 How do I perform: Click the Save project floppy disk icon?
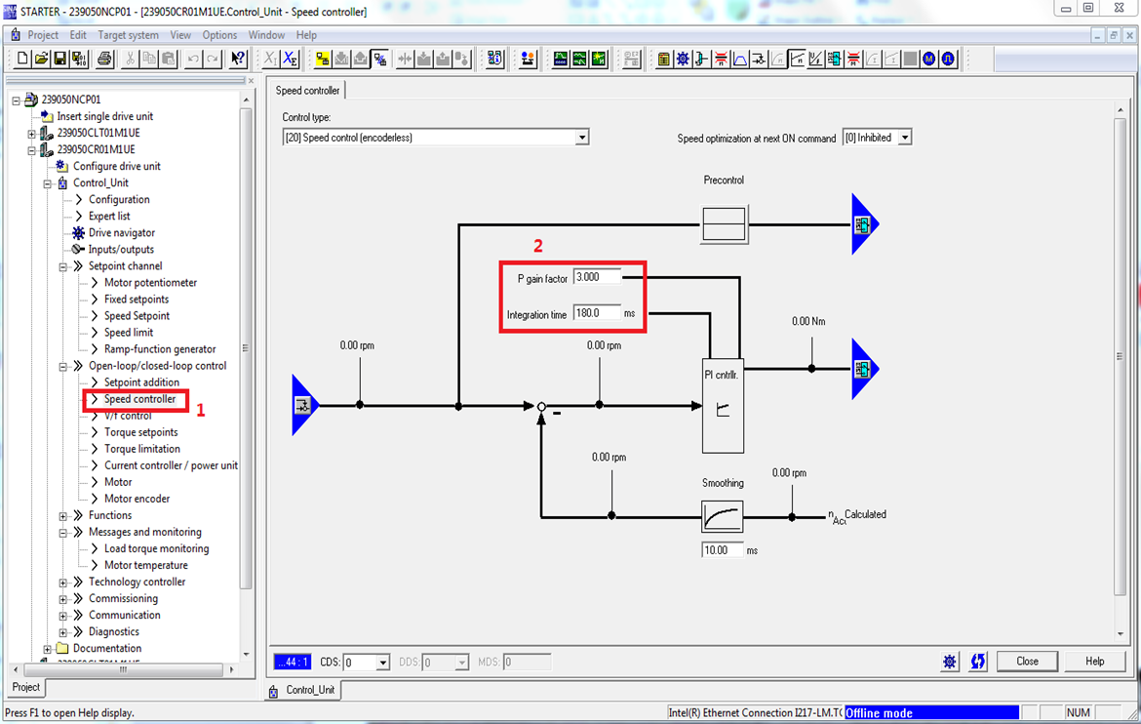click(59, 60)
